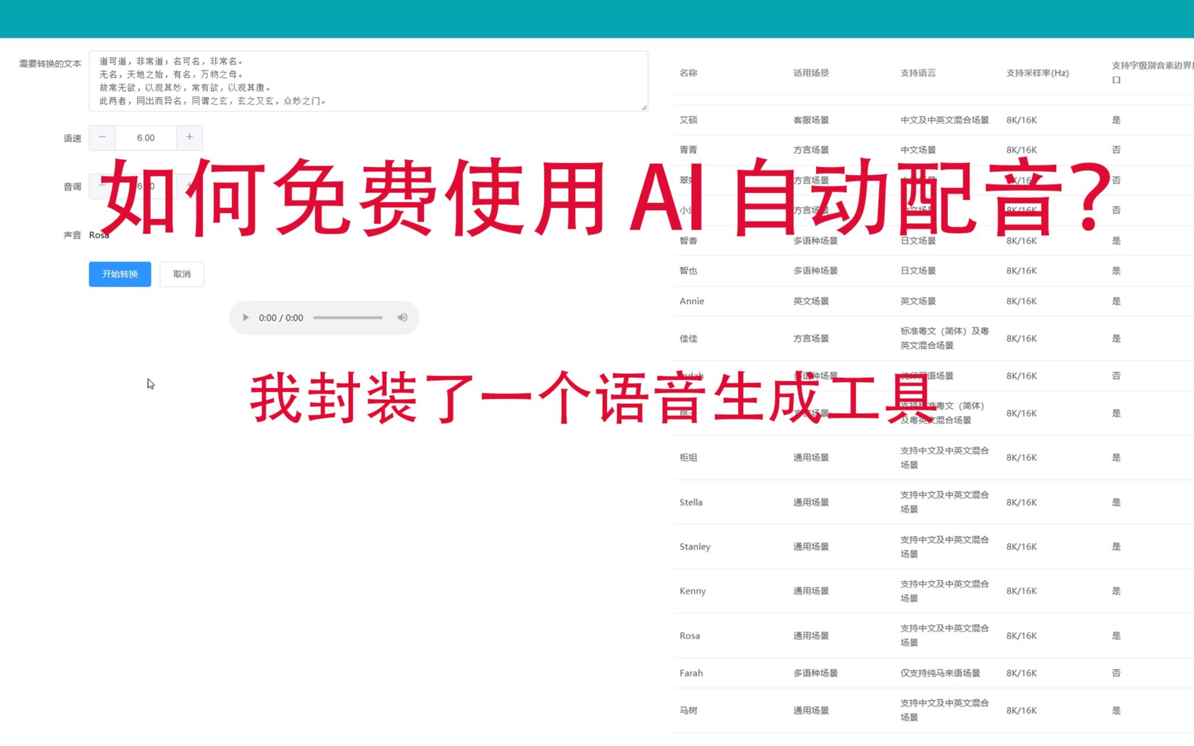The height and width of the screenshot is (746, 1194).
Task: Click the resize handle of the textarea
Action: point(644,107)
